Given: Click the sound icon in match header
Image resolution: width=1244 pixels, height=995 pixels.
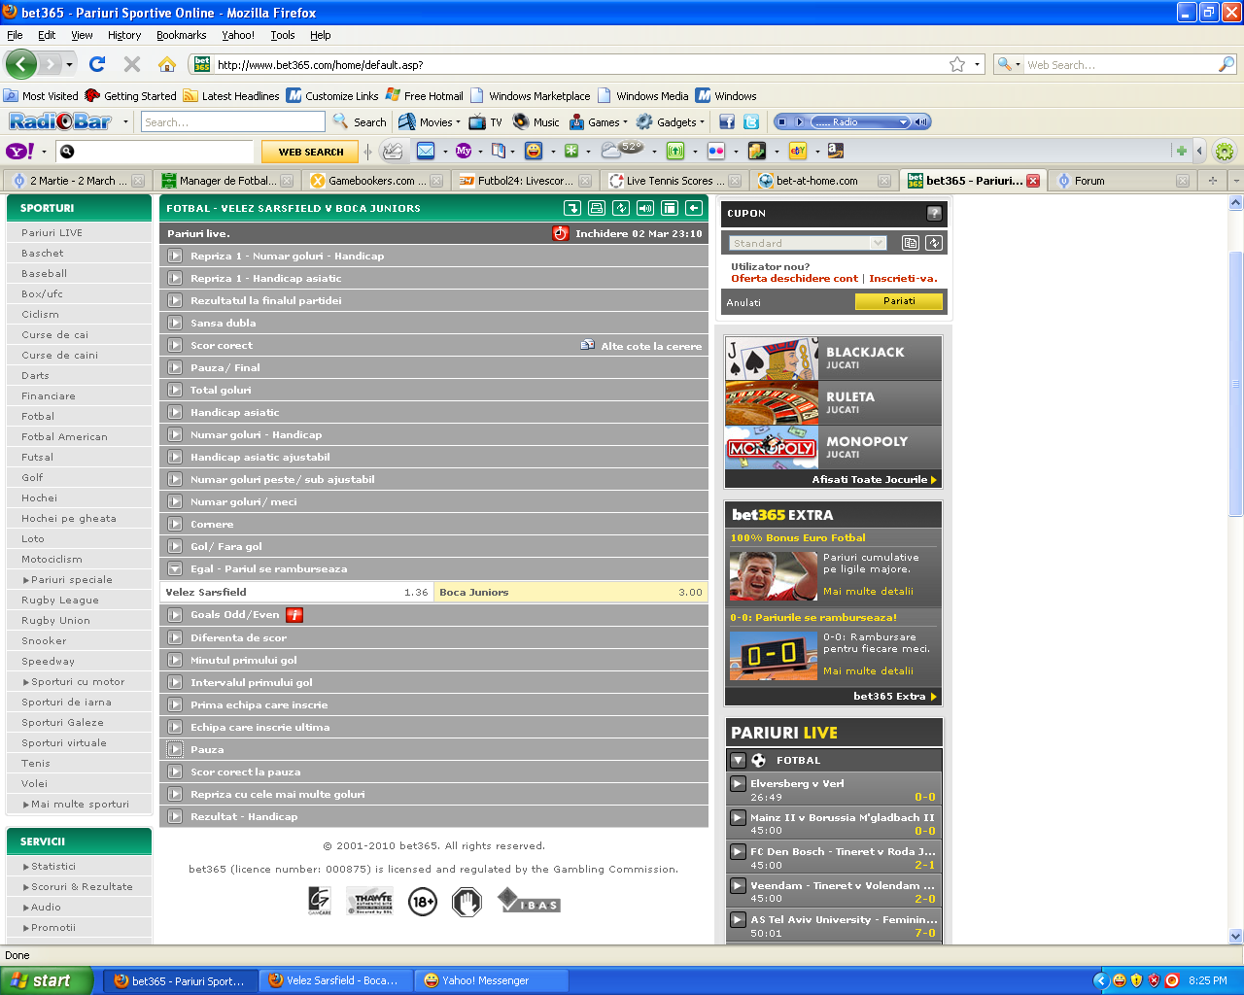Looking at the screenshot, I should tap(645, 208).
